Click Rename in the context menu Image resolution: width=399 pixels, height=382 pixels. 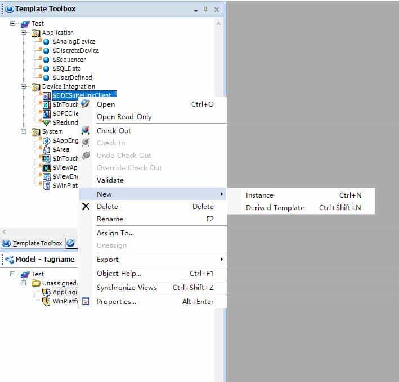[153, 219]
